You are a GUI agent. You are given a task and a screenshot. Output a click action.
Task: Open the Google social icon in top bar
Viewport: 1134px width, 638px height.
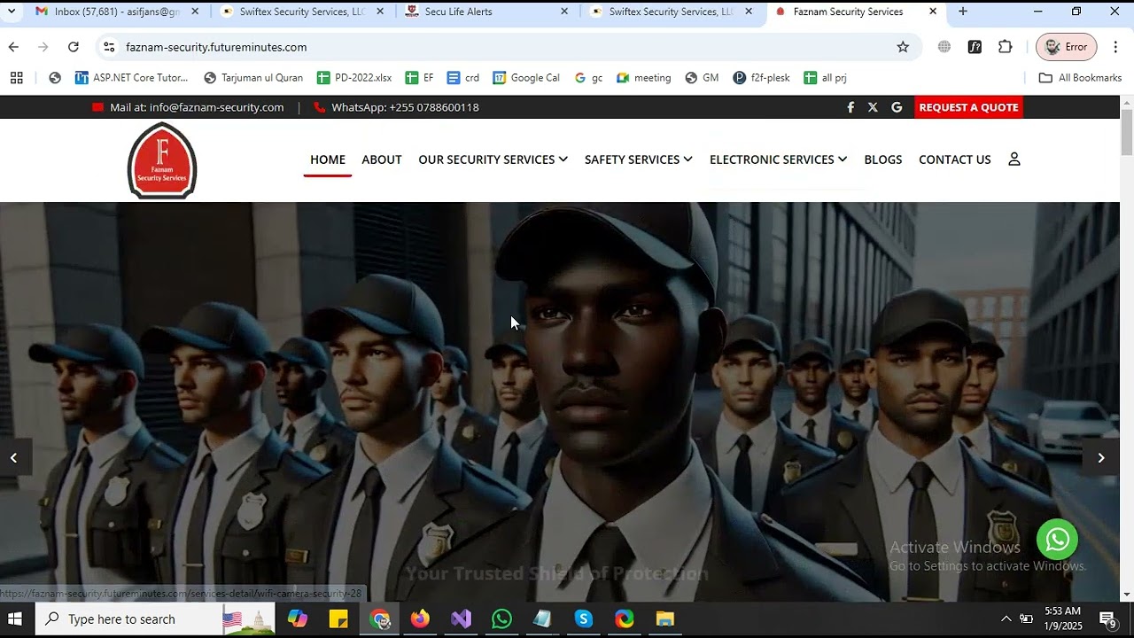897,107
